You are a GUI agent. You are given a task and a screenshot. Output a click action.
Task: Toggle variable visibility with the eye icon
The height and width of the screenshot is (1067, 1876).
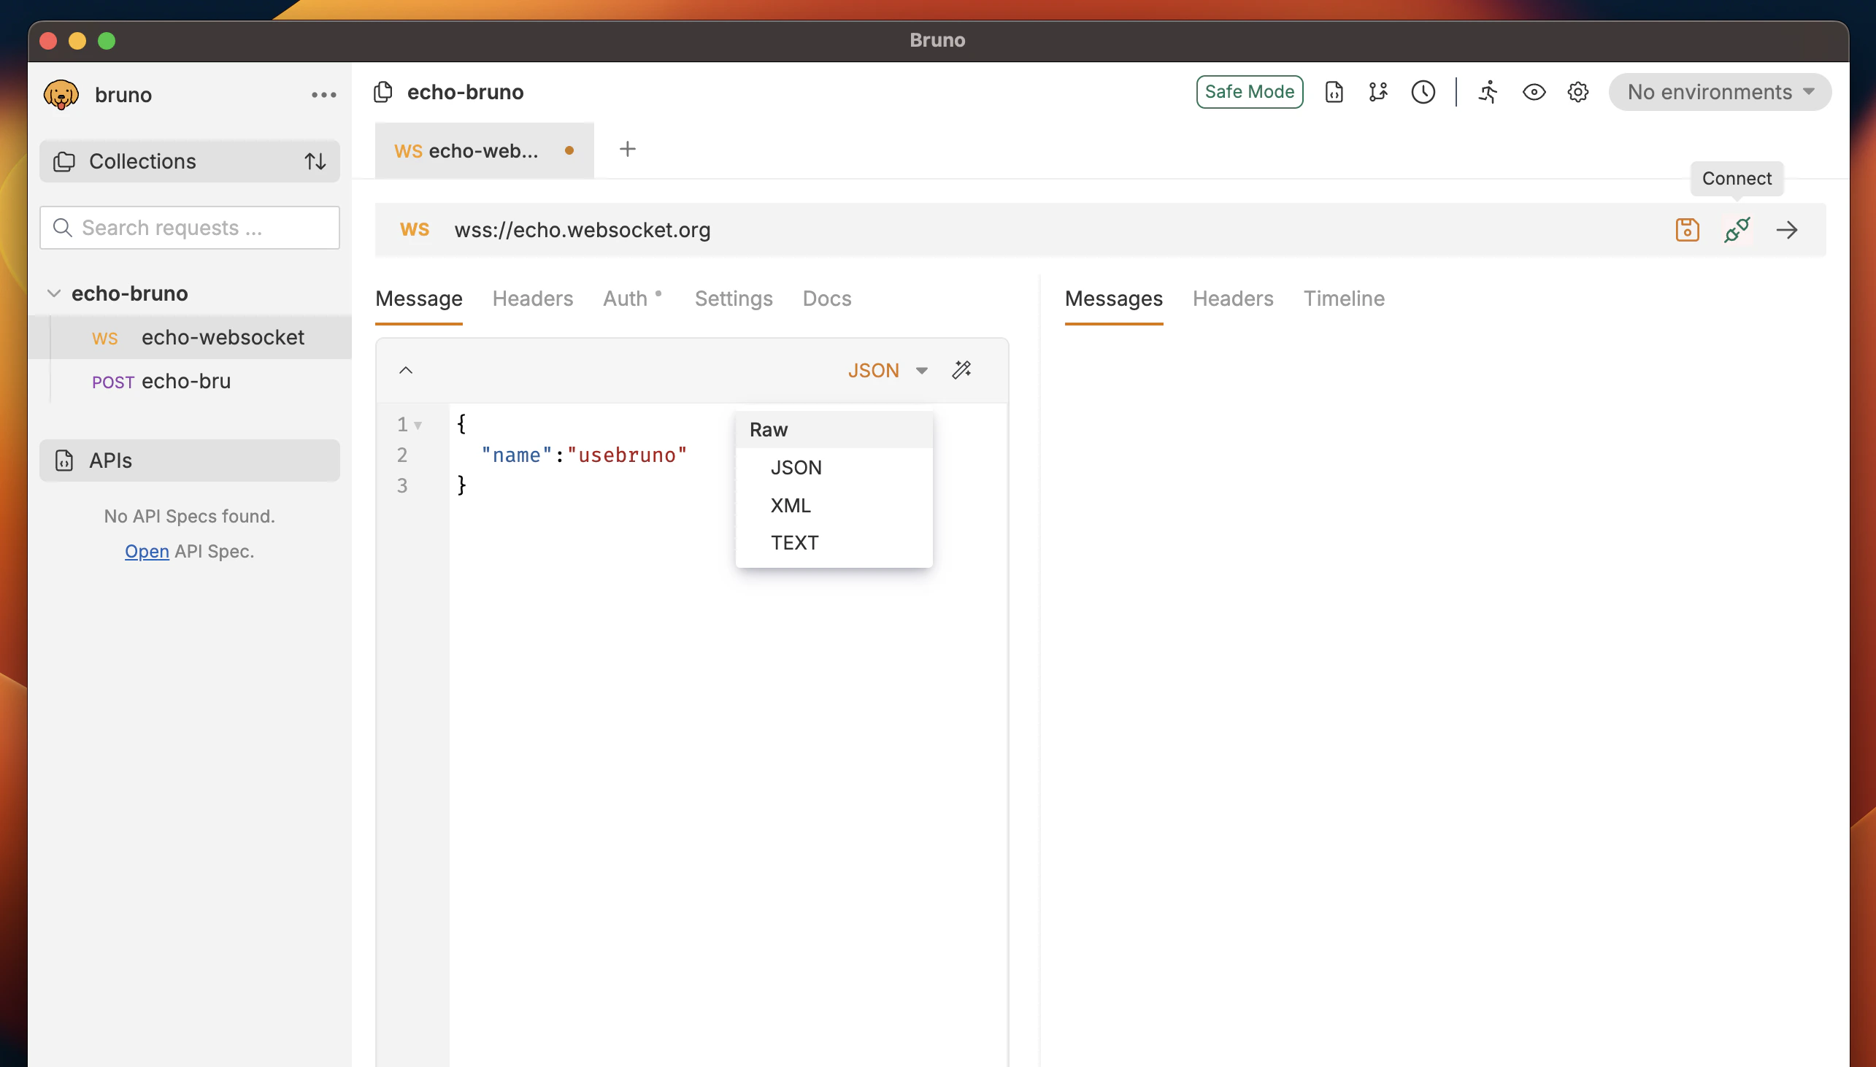1533,93
